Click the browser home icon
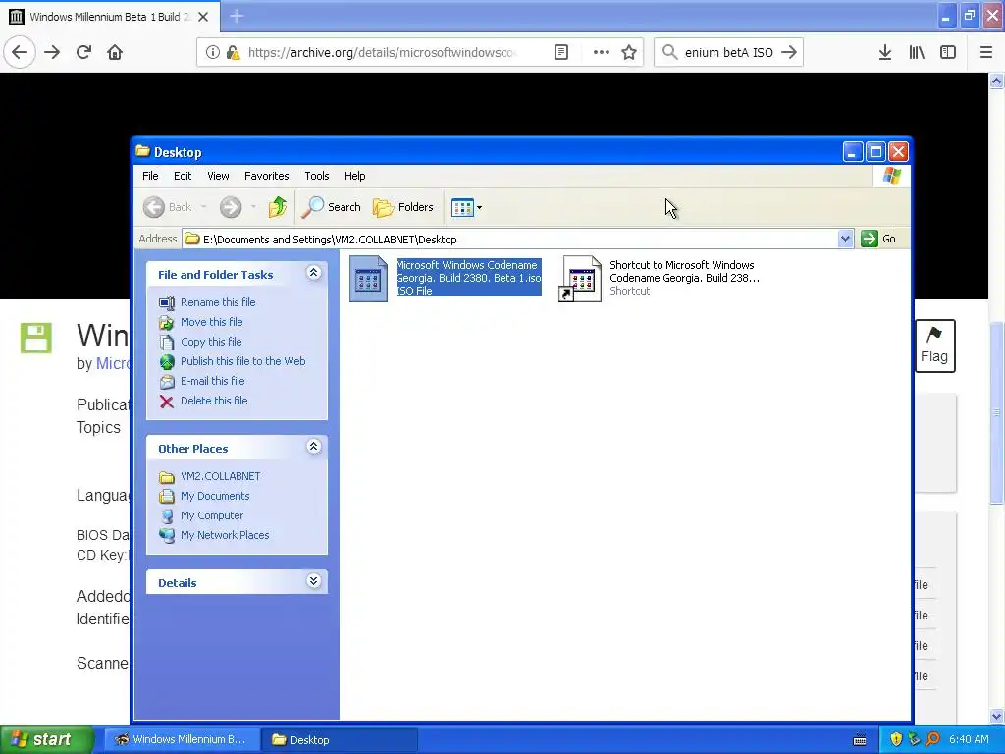 [x=115, y=52]
